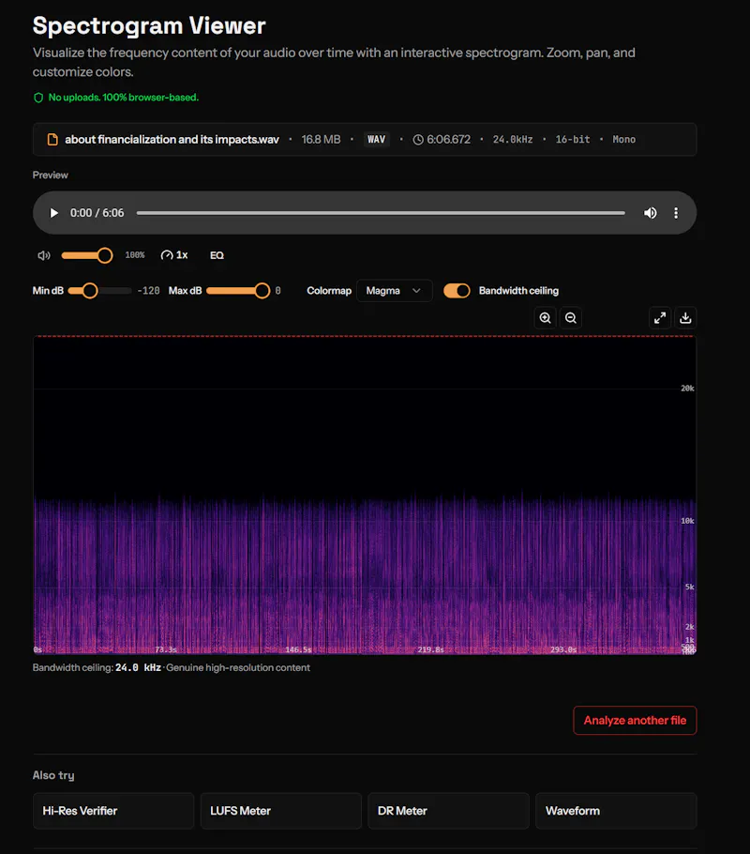Click the 20k frequency axis label

(687, 389)
